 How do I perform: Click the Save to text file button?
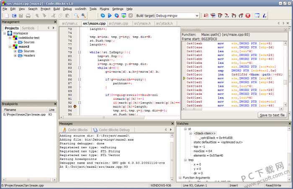272,115
